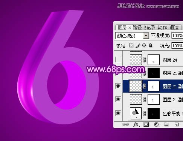Create a new layer icon

coord(176,124)
